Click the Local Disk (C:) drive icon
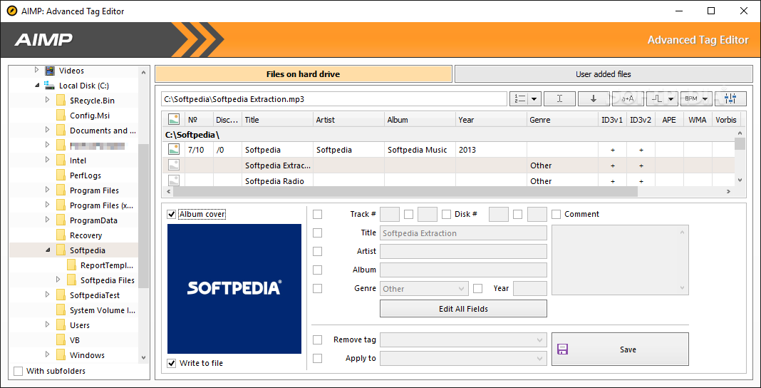 pyautogui.click(x=49, y=86)
